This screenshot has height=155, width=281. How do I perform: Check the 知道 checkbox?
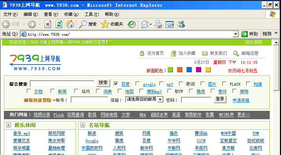point(248,83)
